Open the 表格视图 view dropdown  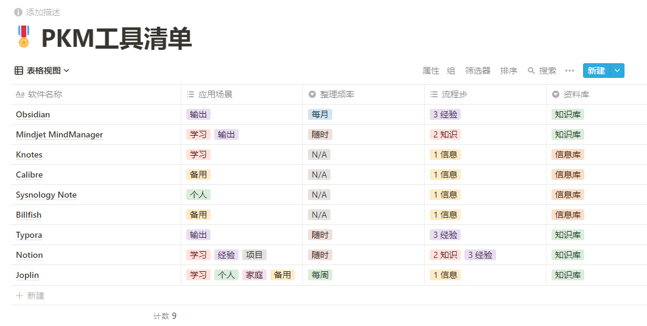(x=42, y=71)
